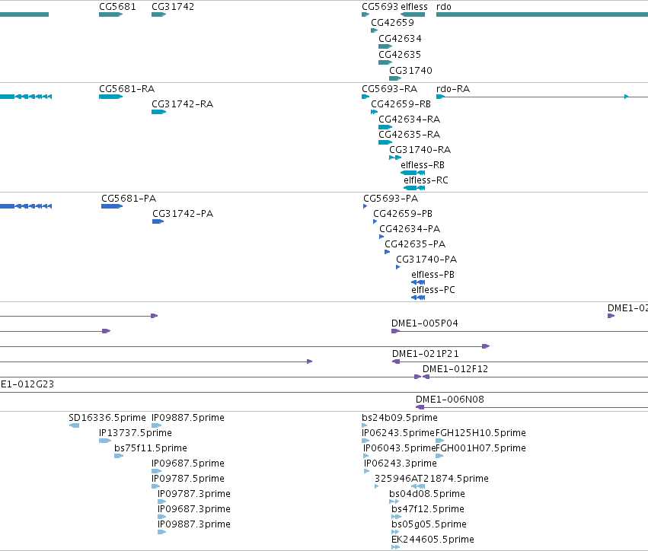The image size is (648, 551).
Task: Click the CG42634 gene label
Action: pyautogui.click(x=400, y=39)
